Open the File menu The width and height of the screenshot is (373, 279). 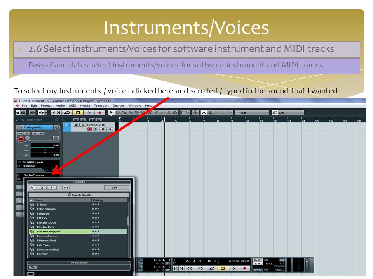click(24, 105)
